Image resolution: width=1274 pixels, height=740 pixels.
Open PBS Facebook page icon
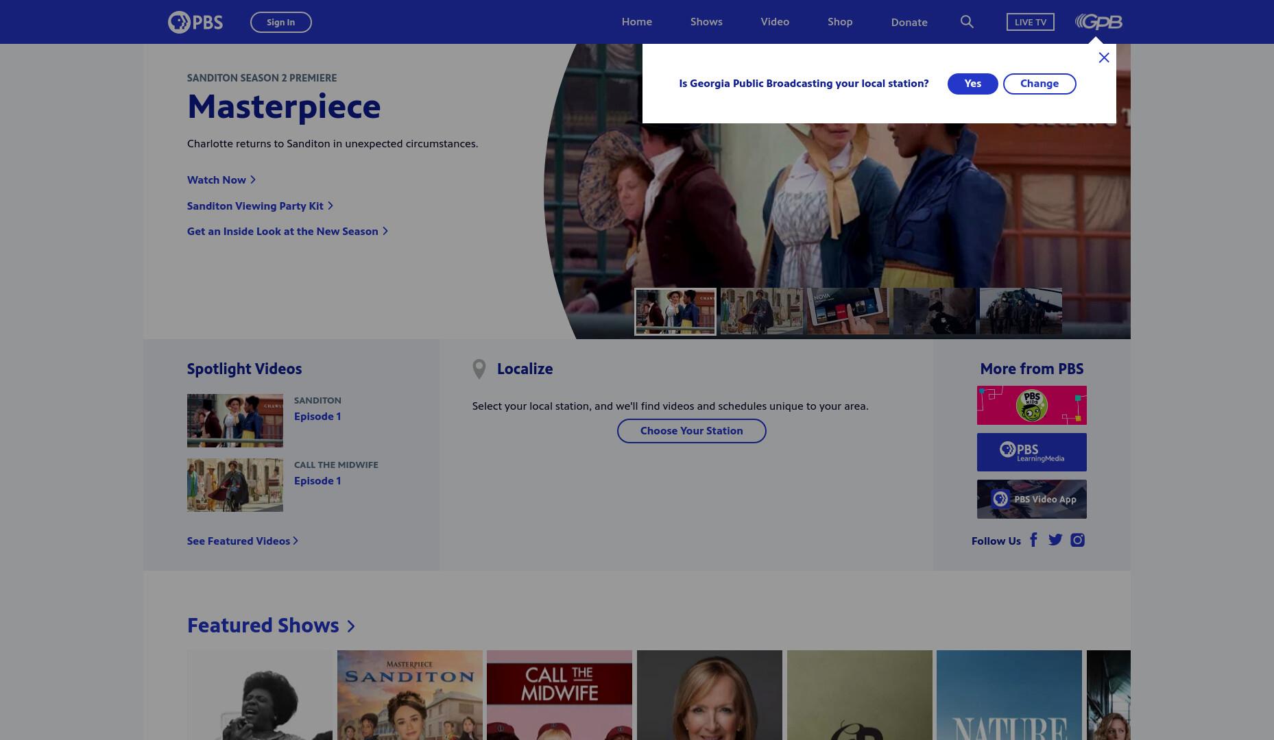(x=1033, y=540)
